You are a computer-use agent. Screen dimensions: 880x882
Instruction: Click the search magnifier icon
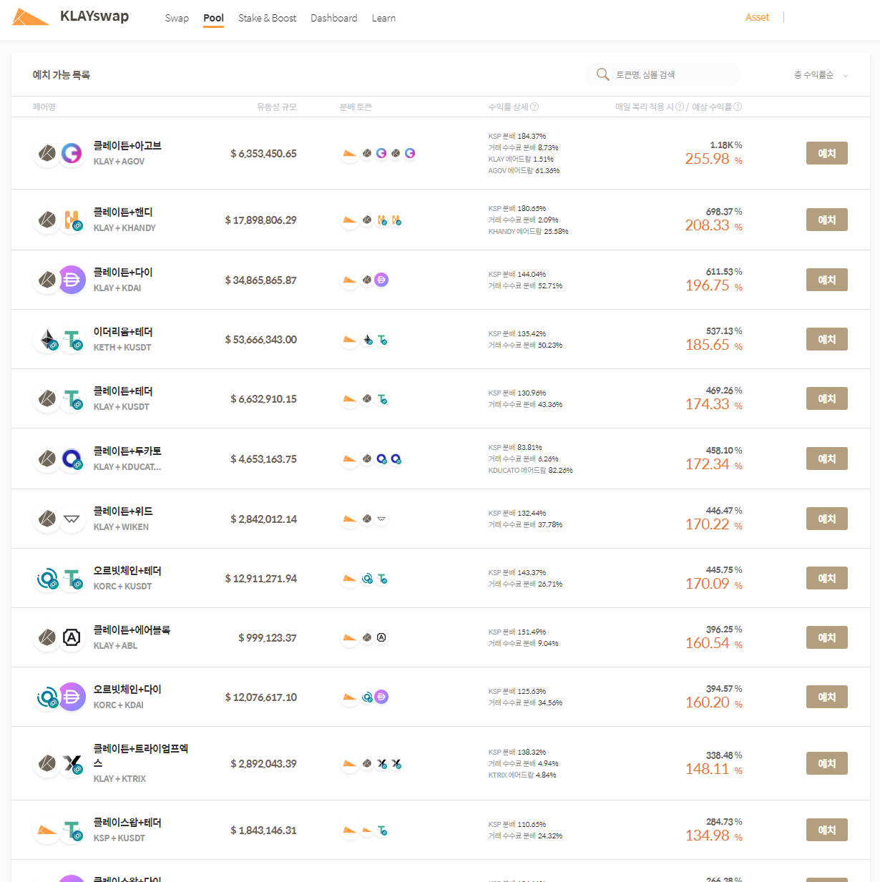(x=603, y=74)
